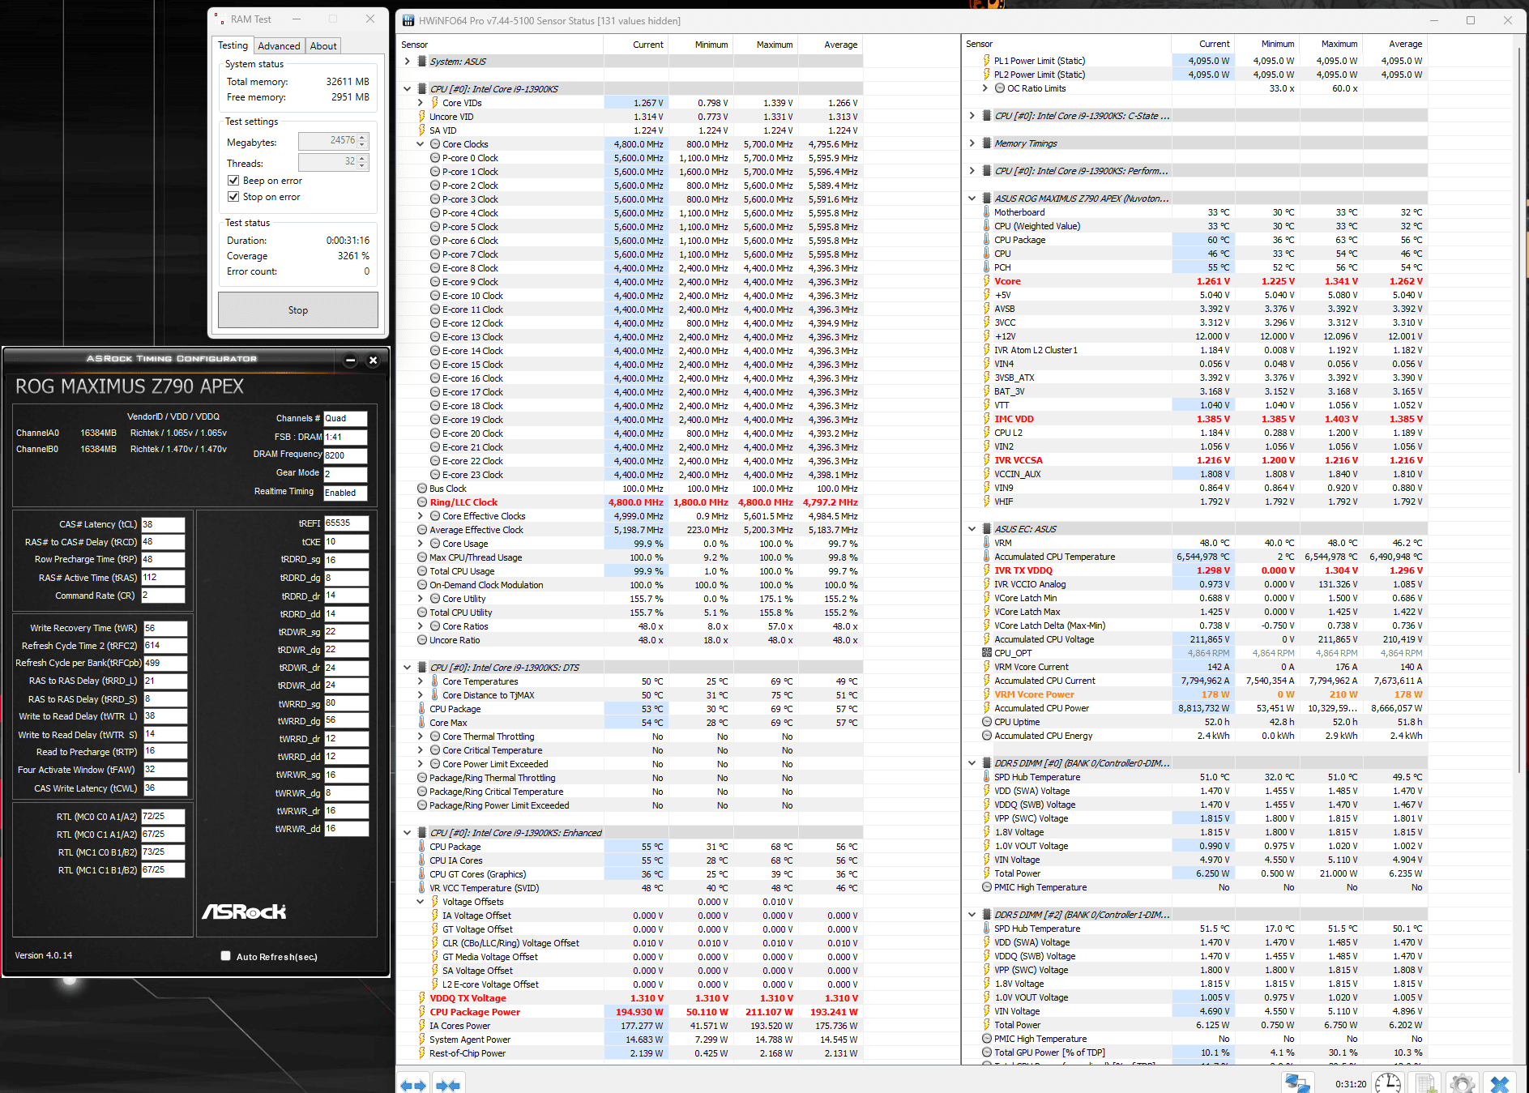
Task: Click the Megabytes up stepper arrow
Action: 363,137
